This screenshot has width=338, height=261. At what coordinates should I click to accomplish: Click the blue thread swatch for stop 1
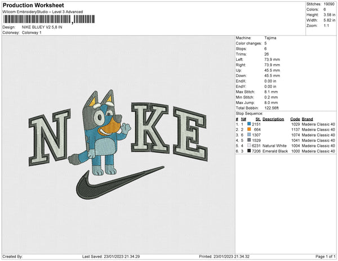tap(249, 124)
